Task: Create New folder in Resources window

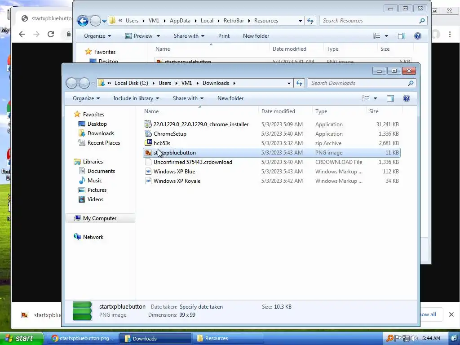Action: pyautogui.click(x=256, y=36)
